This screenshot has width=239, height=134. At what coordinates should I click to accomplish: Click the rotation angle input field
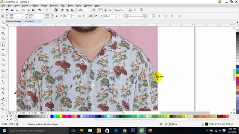(x=67, y=16)
